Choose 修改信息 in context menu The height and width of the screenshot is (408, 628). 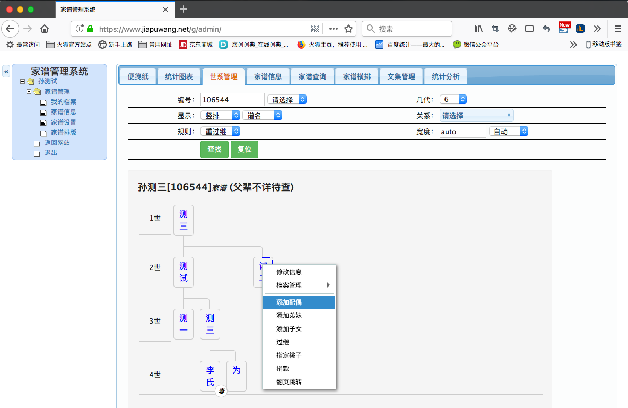(299, 272)
